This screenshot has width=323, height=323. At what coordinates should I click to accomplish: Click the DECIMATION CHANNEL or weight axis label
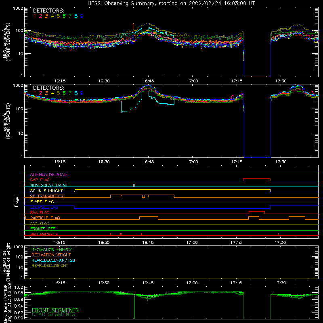tap(6, 262)
